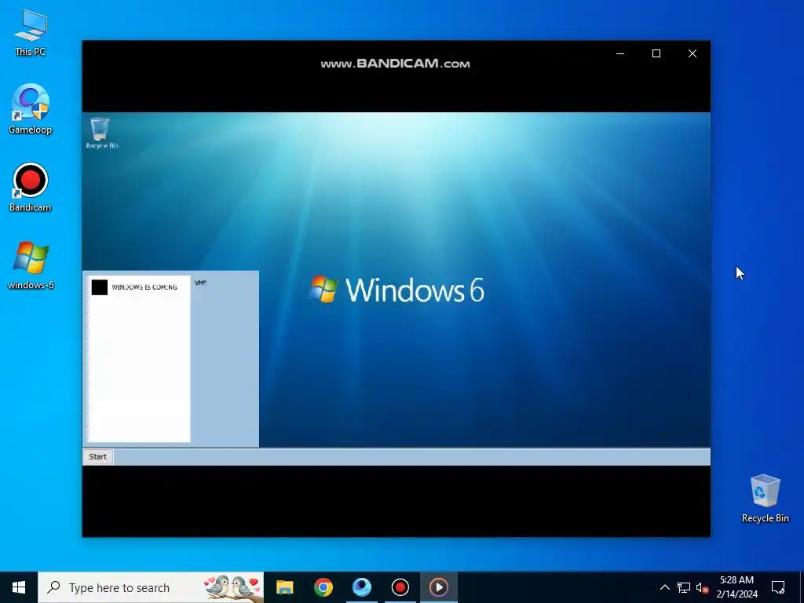
Task: Click the Windows 6 logo flag
Action: click(323, 289)
